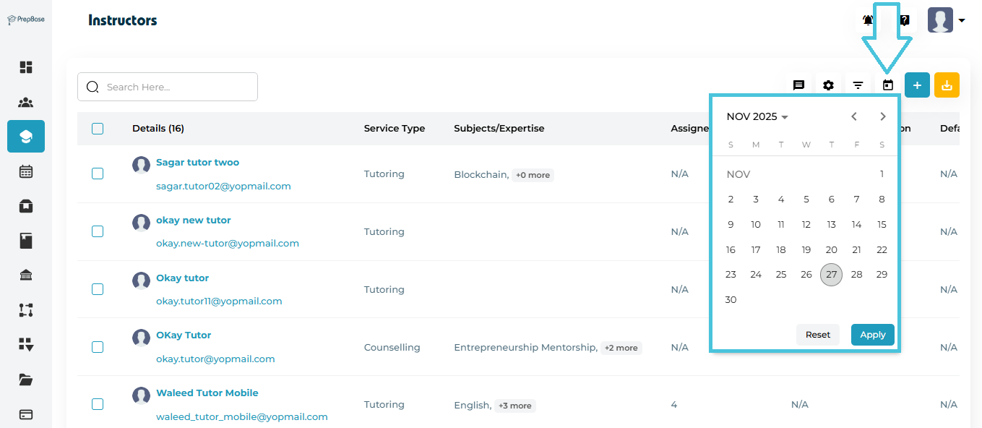
Task: Click the institution bank sidebar icon
Action: tap(26, 275)
